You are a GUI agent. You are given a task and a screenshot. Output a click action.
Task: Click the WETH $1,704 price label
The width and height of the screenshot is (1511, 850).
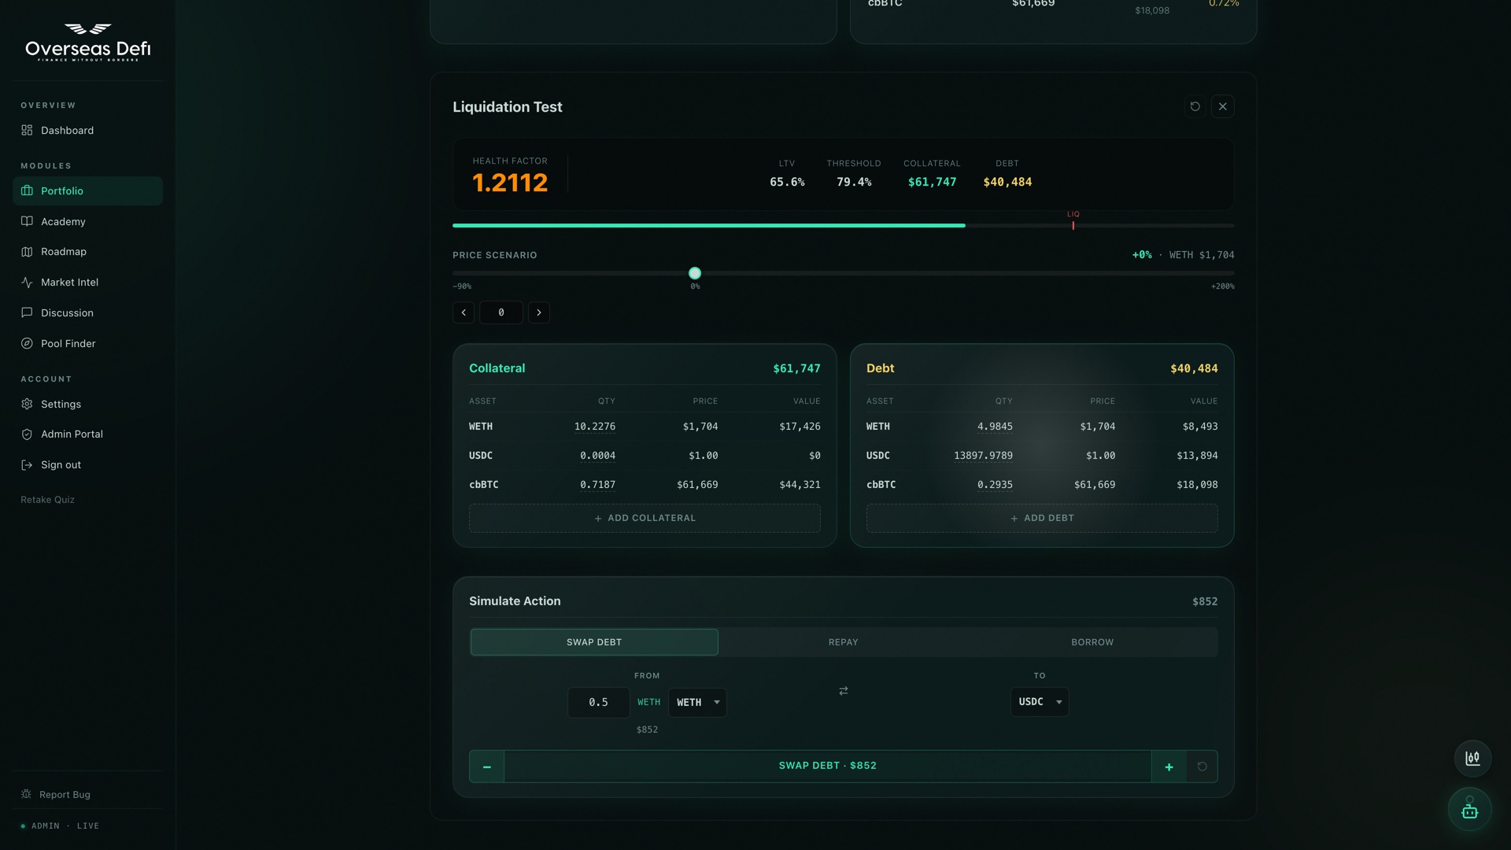(1202, 255)
